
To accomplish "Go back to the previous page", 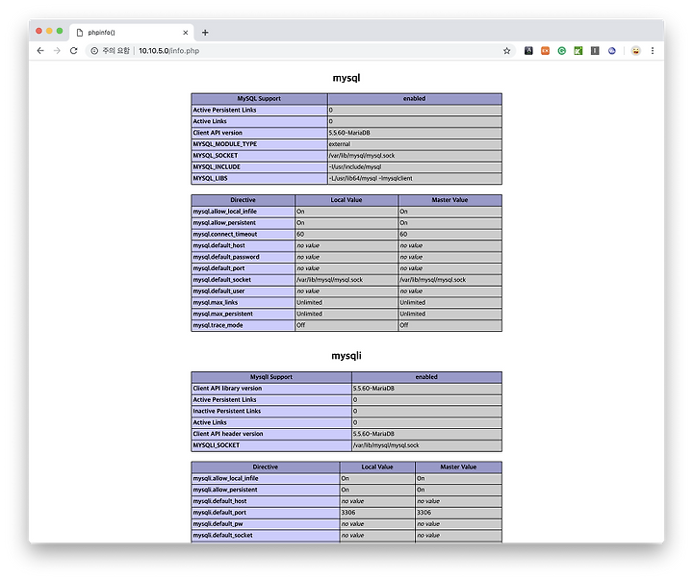I will (40, 51).
